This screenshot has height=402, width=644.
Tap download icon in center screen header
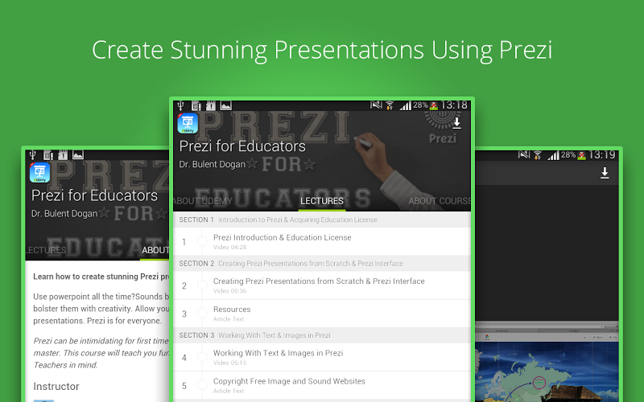[456, 123]
